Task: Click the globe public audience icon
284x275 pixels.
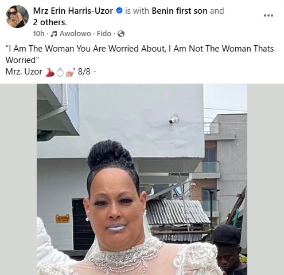Action: point(121,34)
